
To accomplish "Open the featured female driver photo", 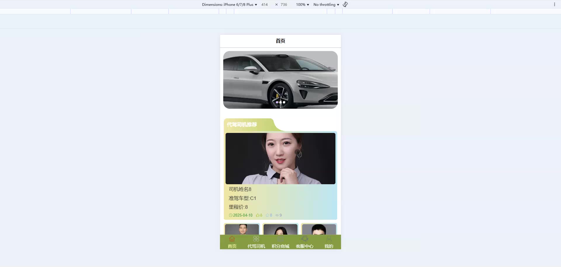I will pos(280,159).
